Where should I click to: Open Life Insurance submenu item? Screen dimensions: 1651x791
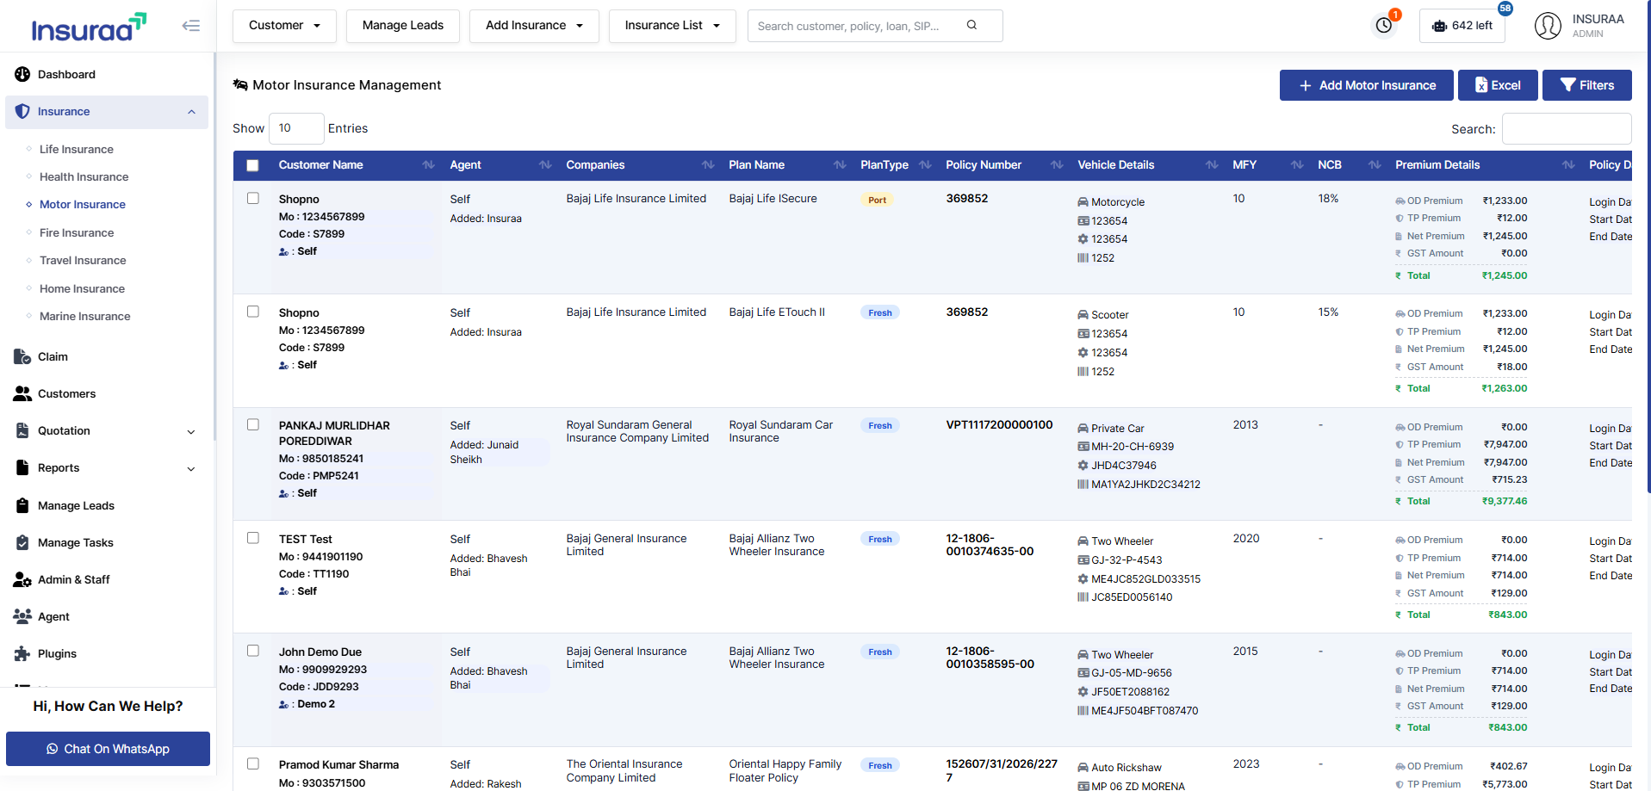click(76, 149)
